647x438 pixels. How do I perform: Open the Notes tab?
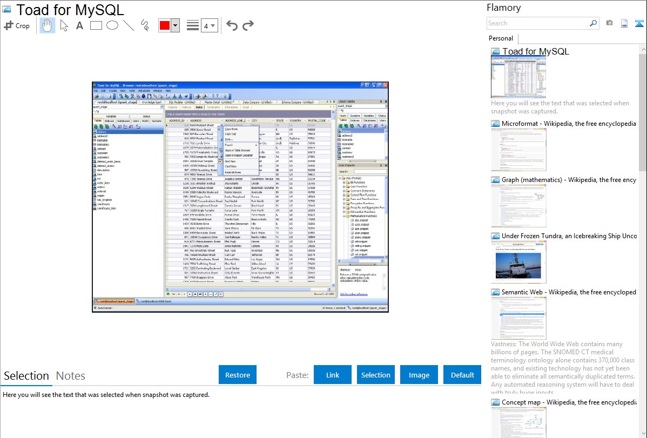click(71, 376)
